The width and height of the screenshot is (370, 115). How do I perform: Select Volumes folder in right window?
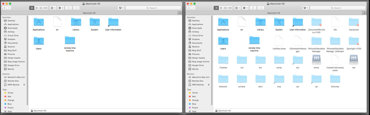335,79
